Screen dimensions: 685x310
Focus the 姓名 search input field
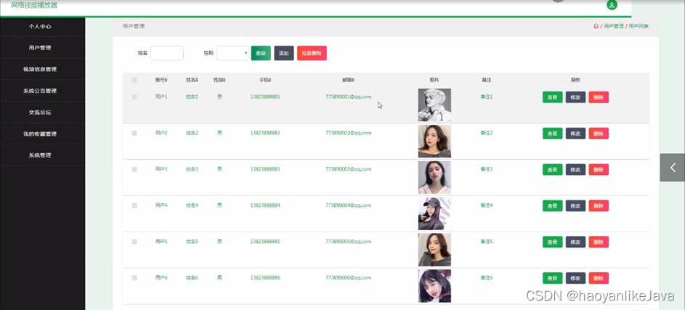[167, 53]
